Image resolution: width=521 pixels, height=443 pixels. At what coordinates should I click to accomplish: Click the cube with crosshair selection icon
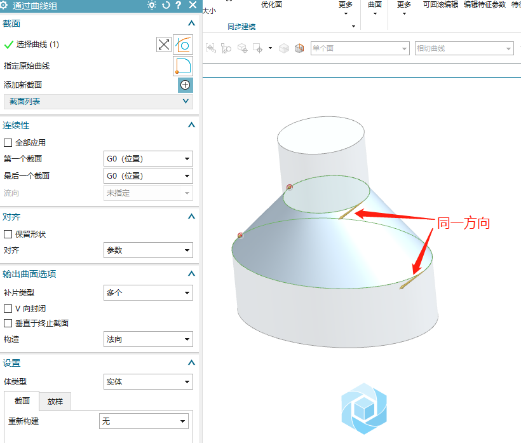tap(243, 48)
